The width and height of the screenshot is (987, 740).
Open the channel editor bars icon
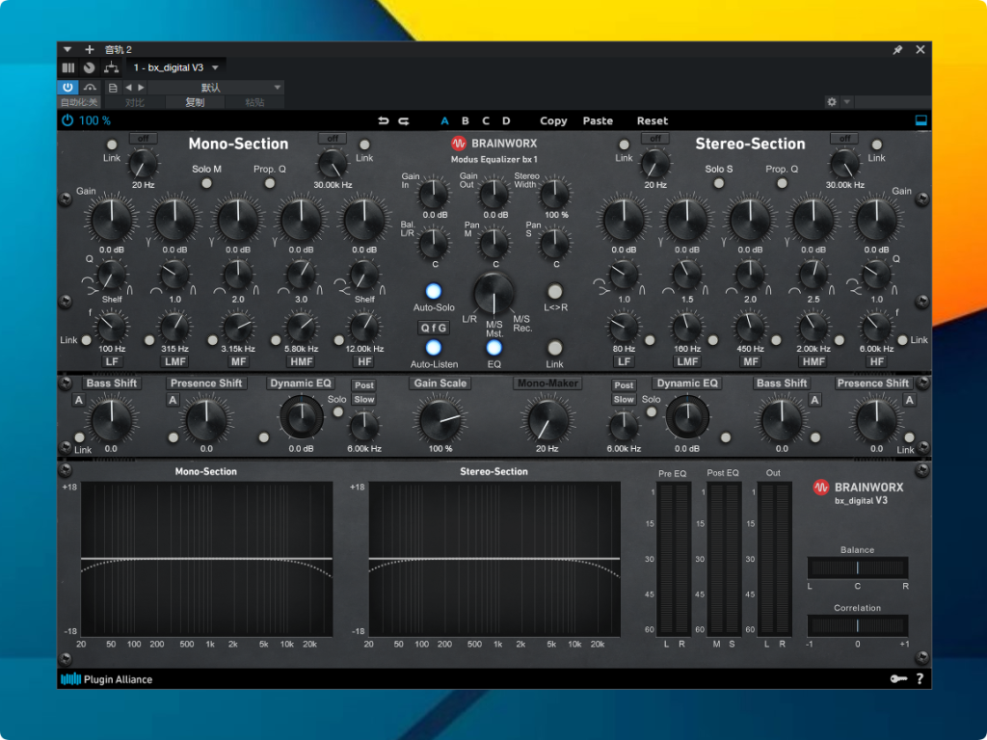pyautogui.click(x=68, y=67)
